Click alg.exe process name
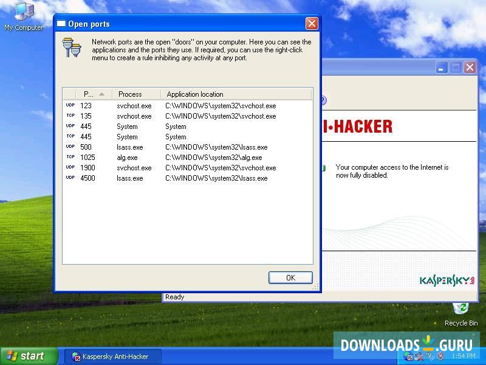This screenshot has width=486, height=365. click(x=127, y=158)
